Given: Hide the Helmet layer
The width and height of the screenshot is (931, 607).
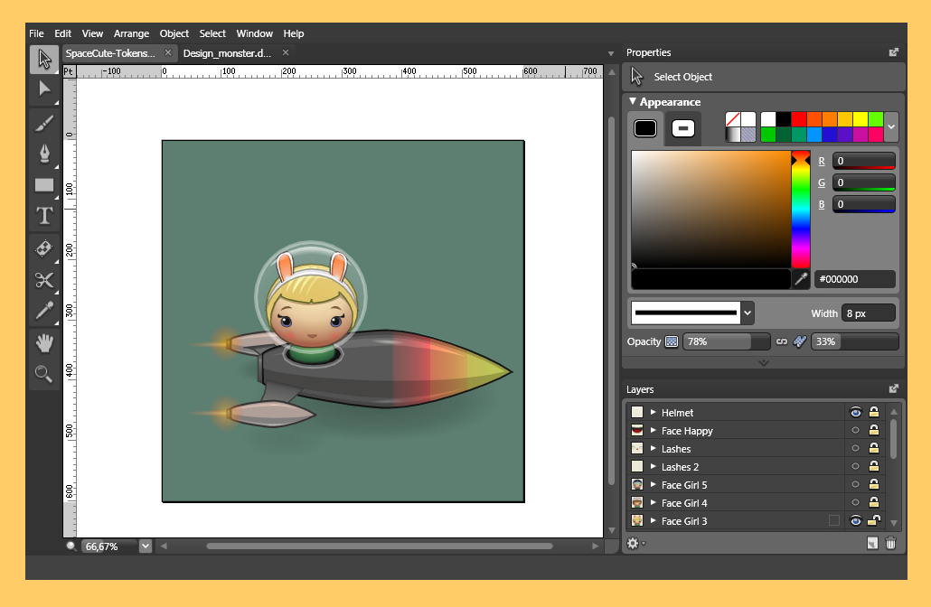Looking at the screenshot, I should [855, 412].
